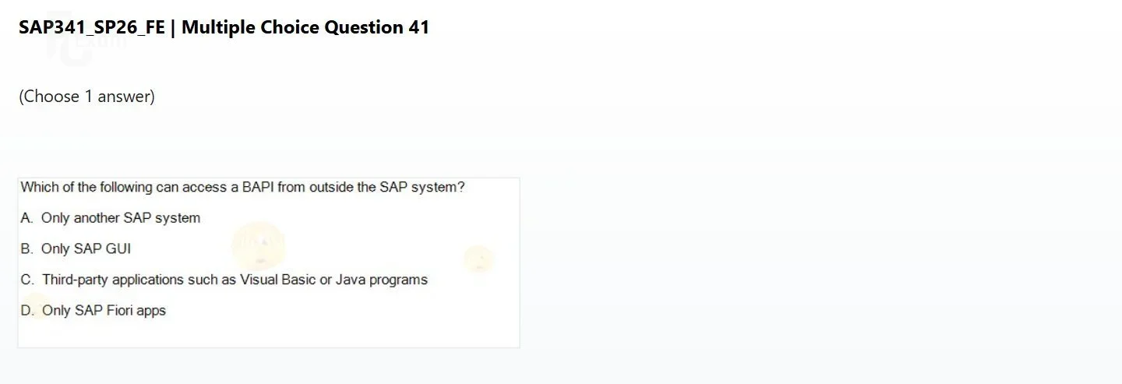
Task: Select option B letter marker
Action: click(x=26, y=249)
